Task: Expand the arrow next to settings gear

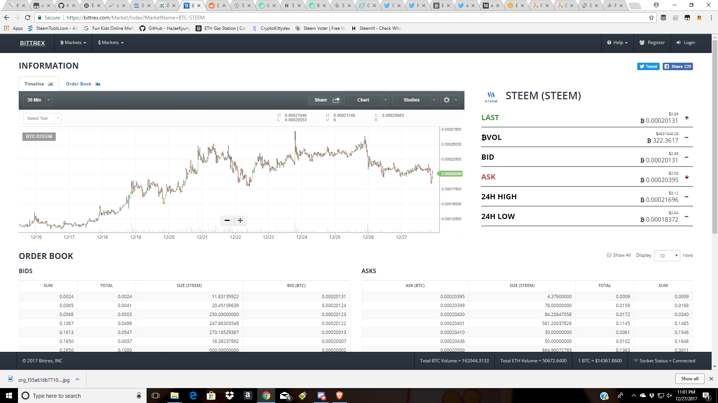Action: pos(456,100)
